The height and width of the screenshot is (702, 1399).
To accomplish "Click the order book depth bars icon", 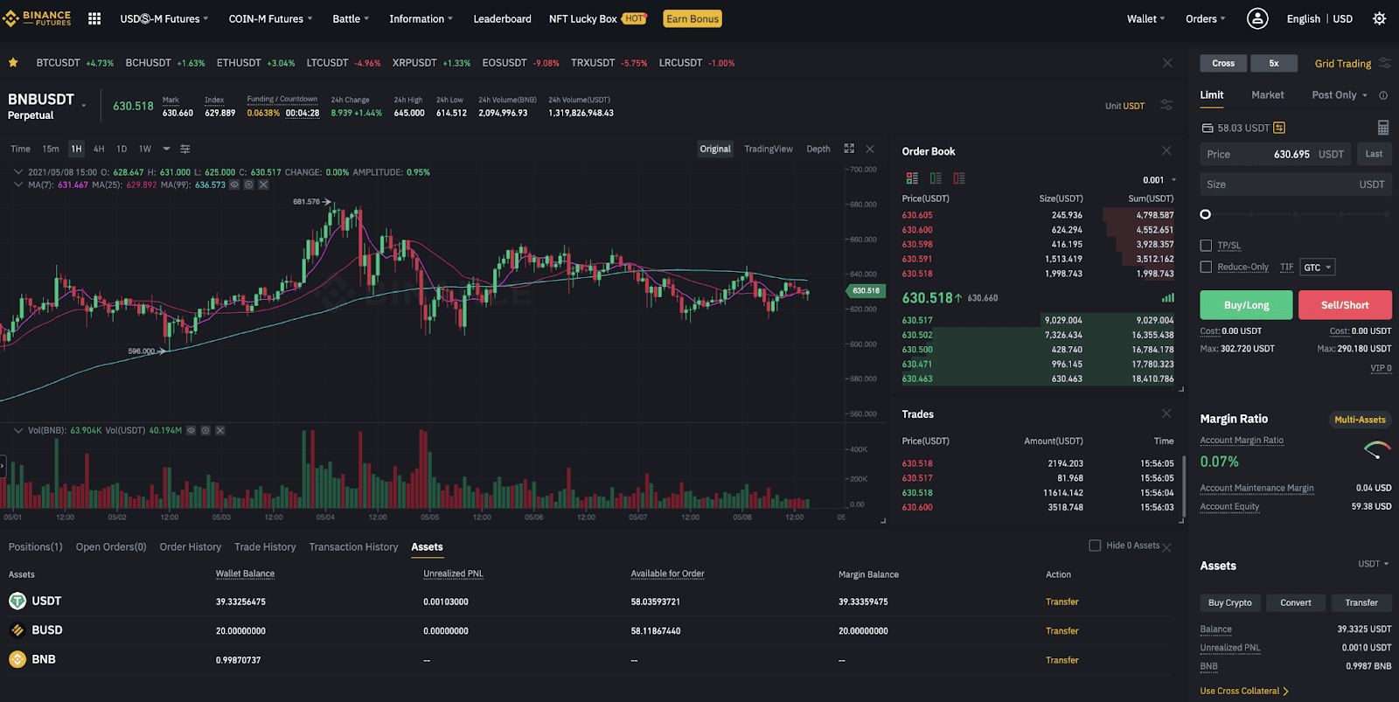I will tap(1168, 298).
